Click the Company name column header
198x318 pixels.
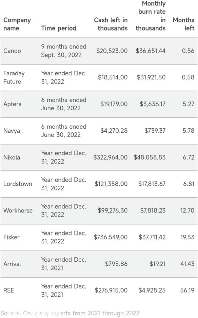17,24
